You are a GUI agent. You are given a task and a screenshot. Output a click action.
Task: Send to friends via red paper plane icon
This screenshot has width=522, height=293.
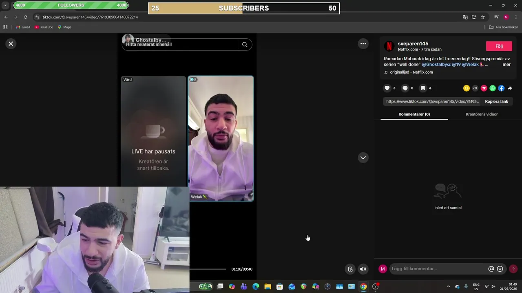coord(484,88)
